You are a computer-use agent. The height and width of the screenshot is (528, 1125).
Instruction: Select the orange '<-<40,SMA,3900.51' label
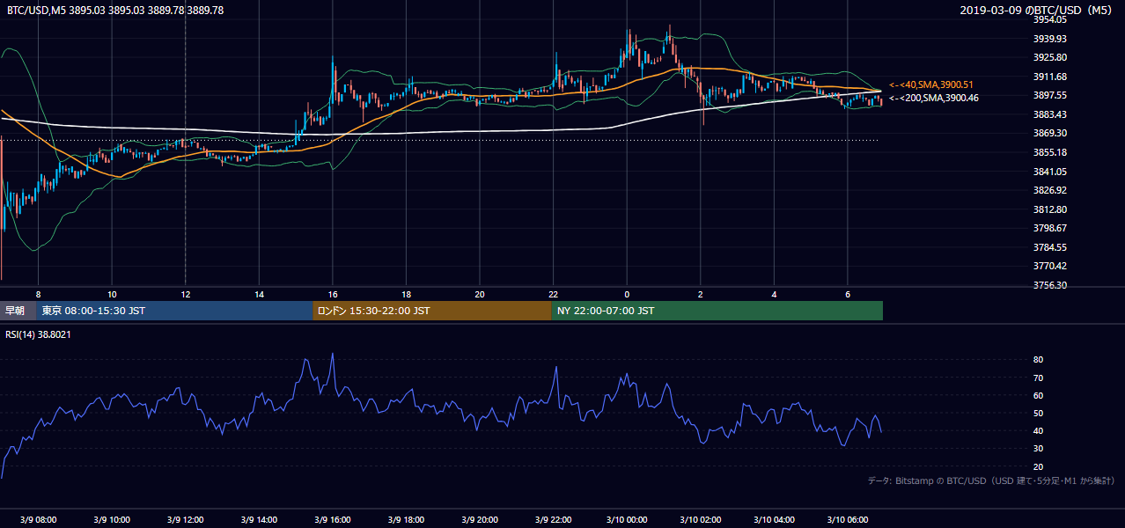[x=933, y=84]
